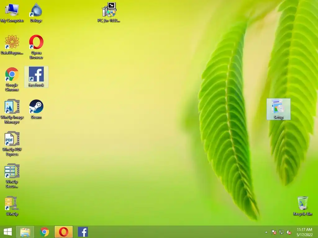Screen dimensions: 318x238
Task: Show hidden system tray icons
Action: [266, 232]
